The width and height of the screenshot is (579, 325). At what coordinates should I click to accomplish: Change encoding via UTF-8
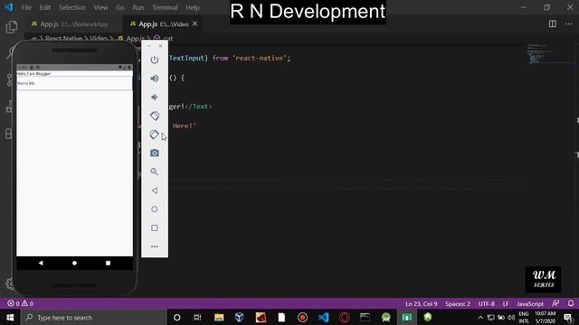(x=487, y=303)
